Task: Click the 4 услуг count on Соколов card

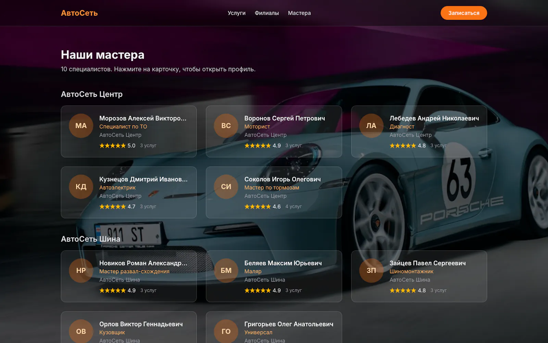Action: [x=294, y=207]
